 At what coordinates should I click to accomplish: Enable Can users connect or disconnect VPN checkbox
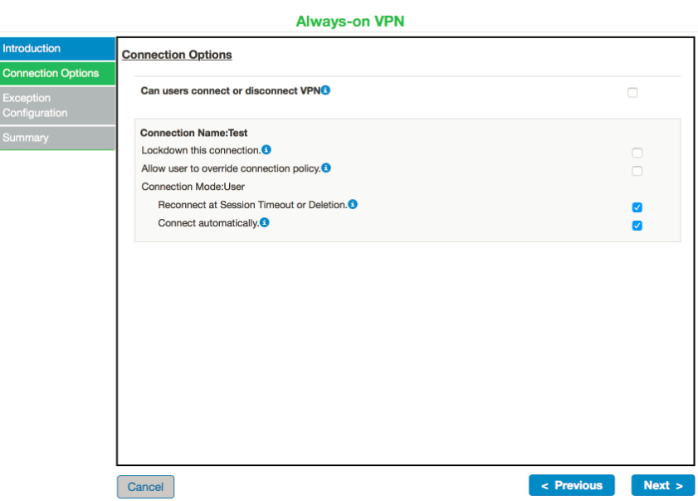pos(632,93)
